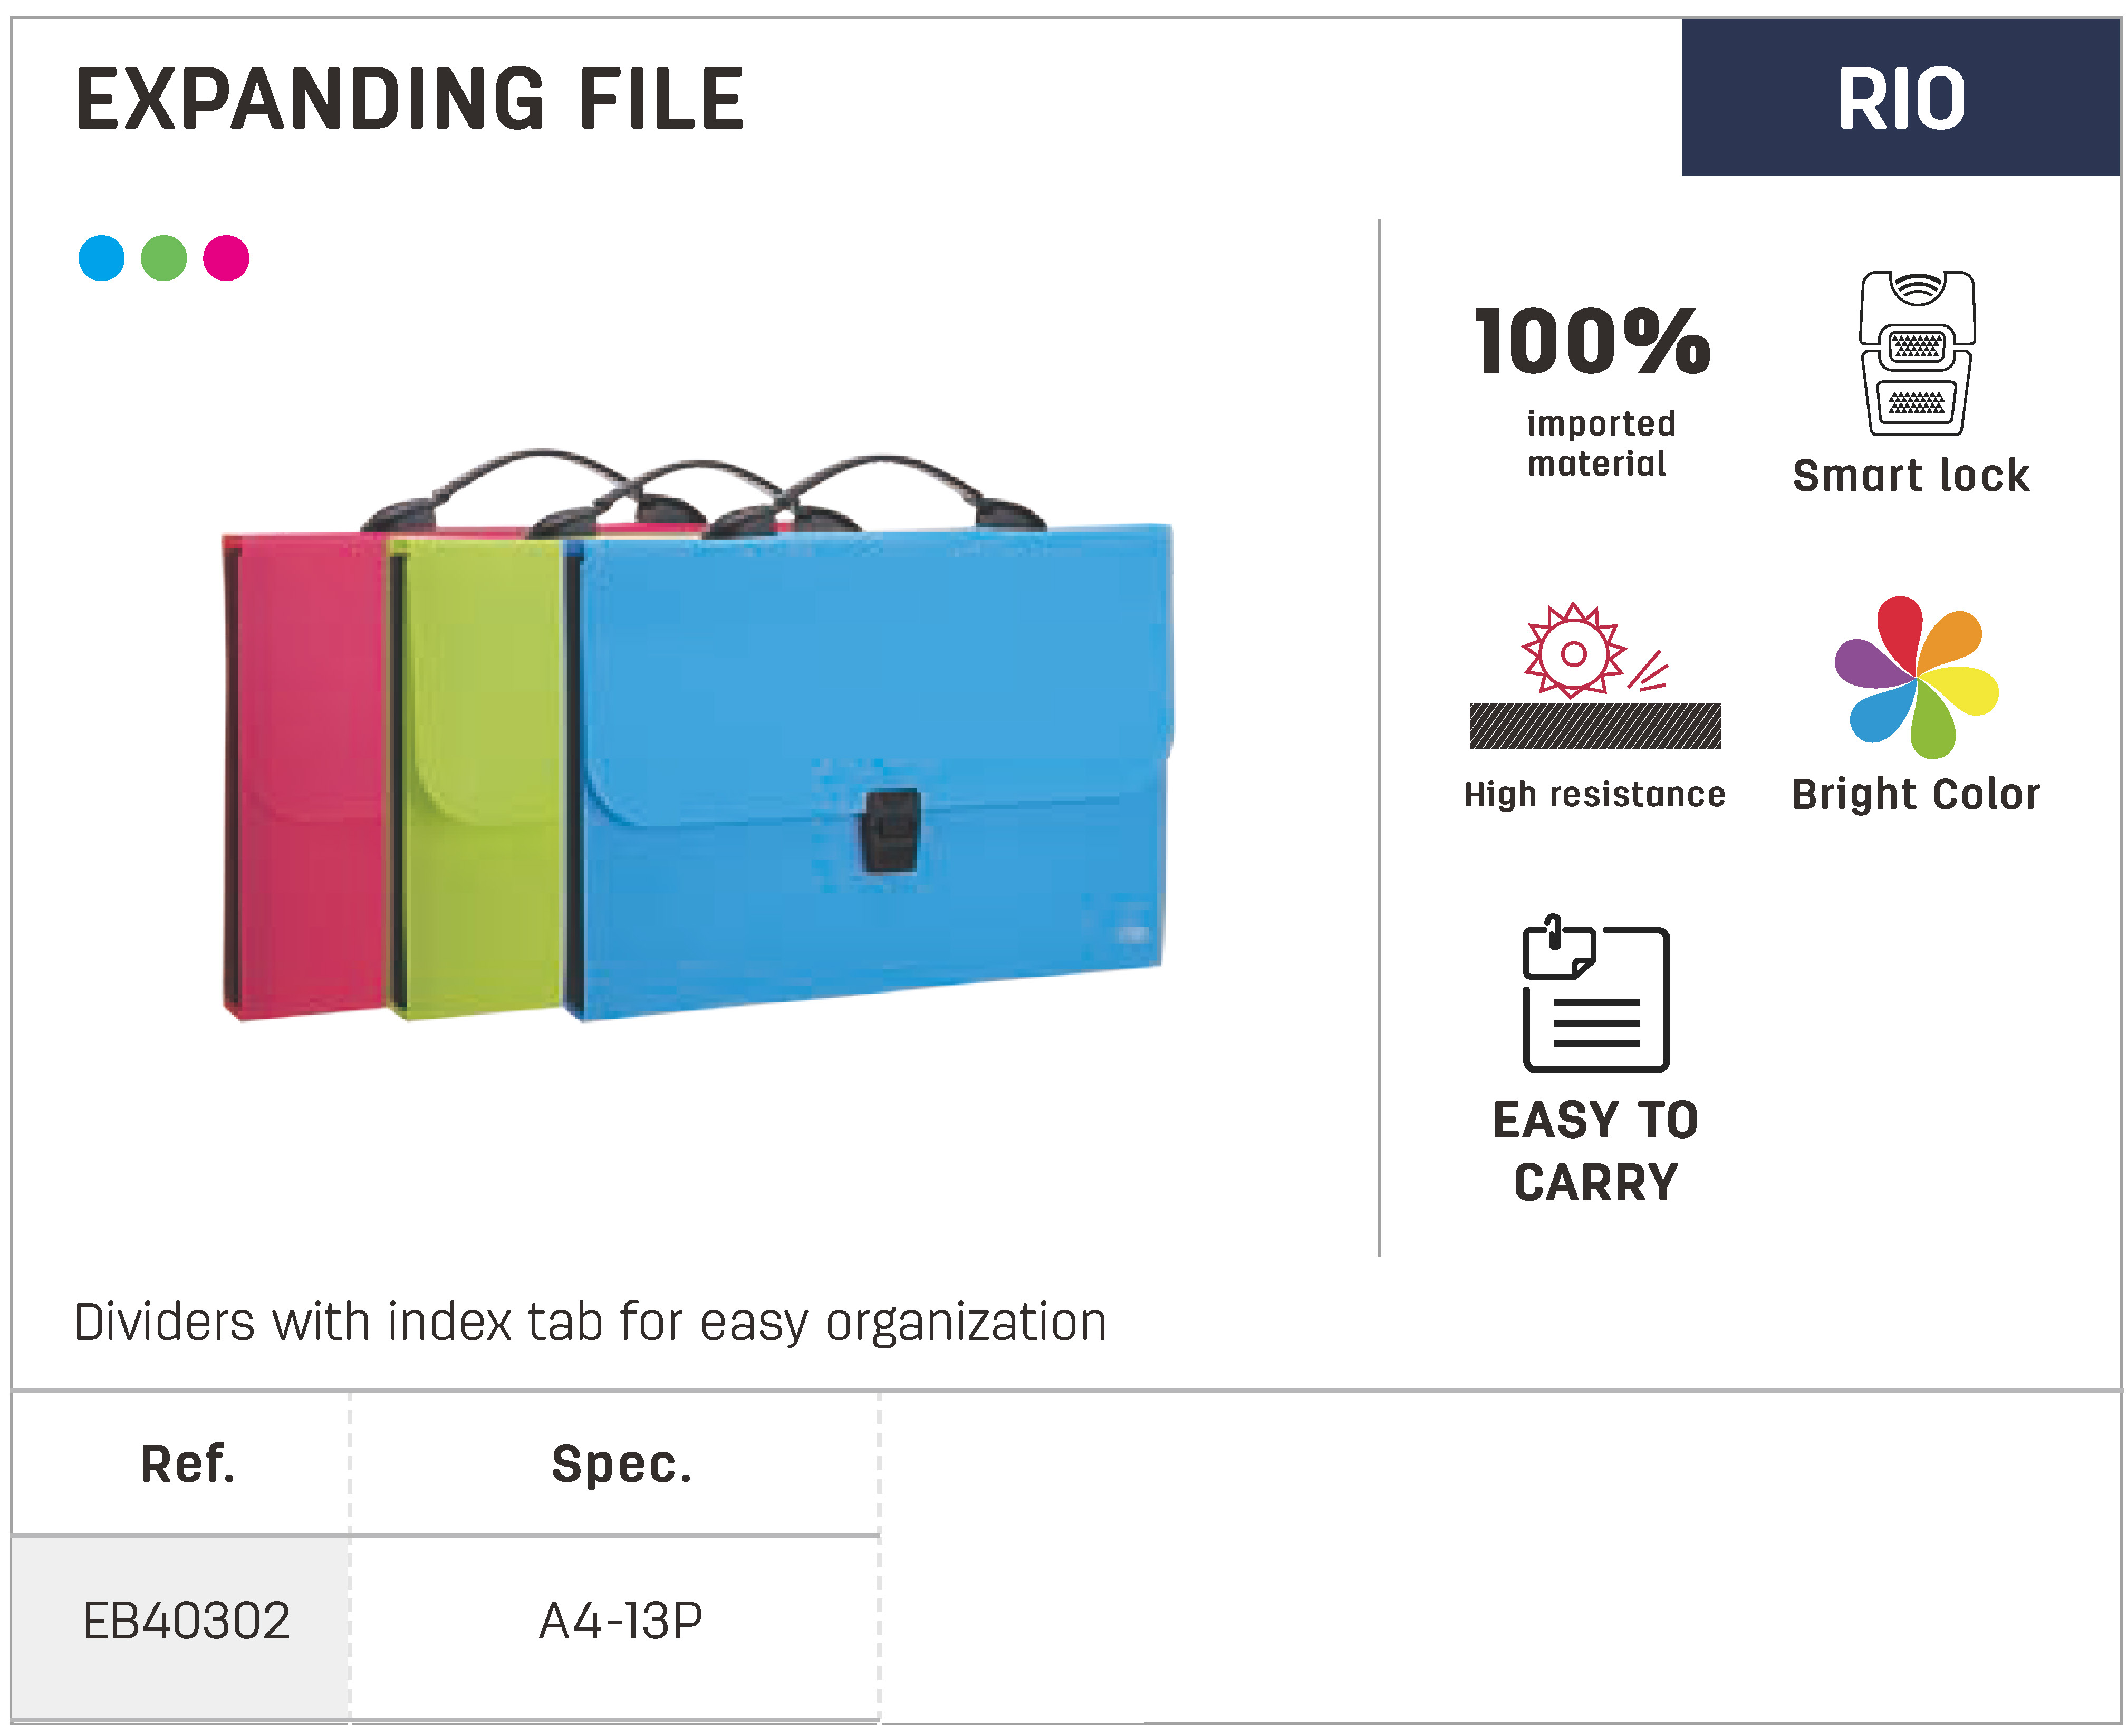Click the Easy to Carry document icon

1595,993
